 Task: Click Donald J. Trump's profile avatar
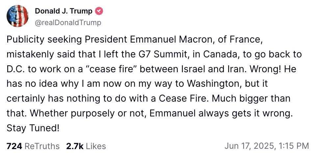(17, 16)
